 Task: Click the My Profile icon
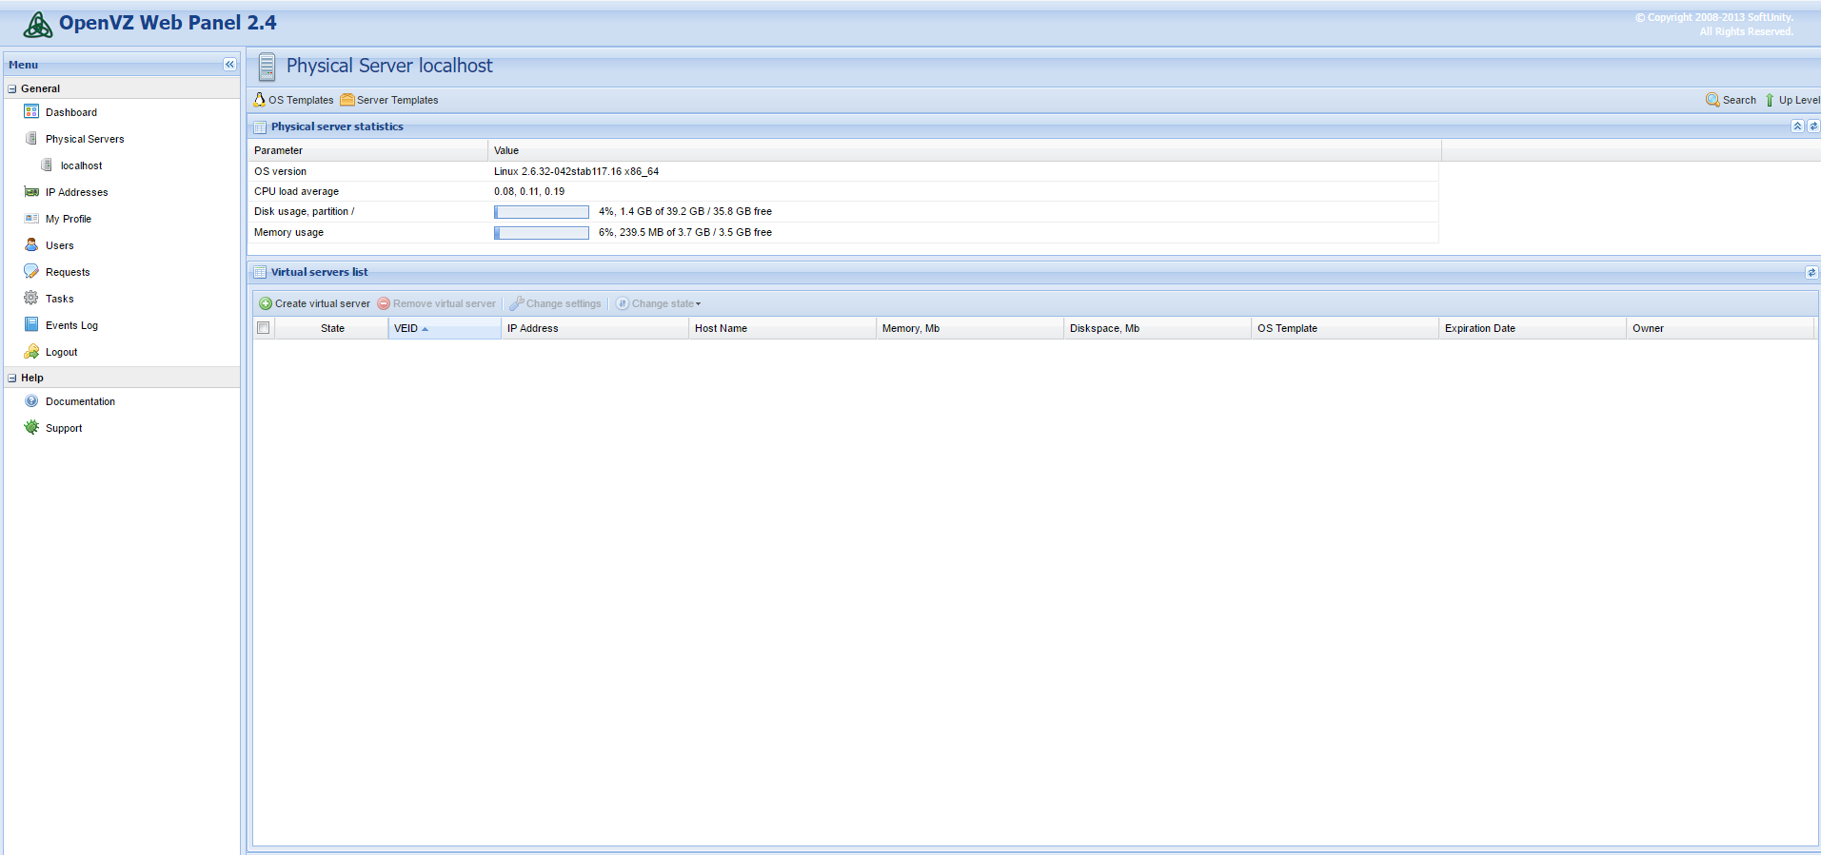pos(31,218)
